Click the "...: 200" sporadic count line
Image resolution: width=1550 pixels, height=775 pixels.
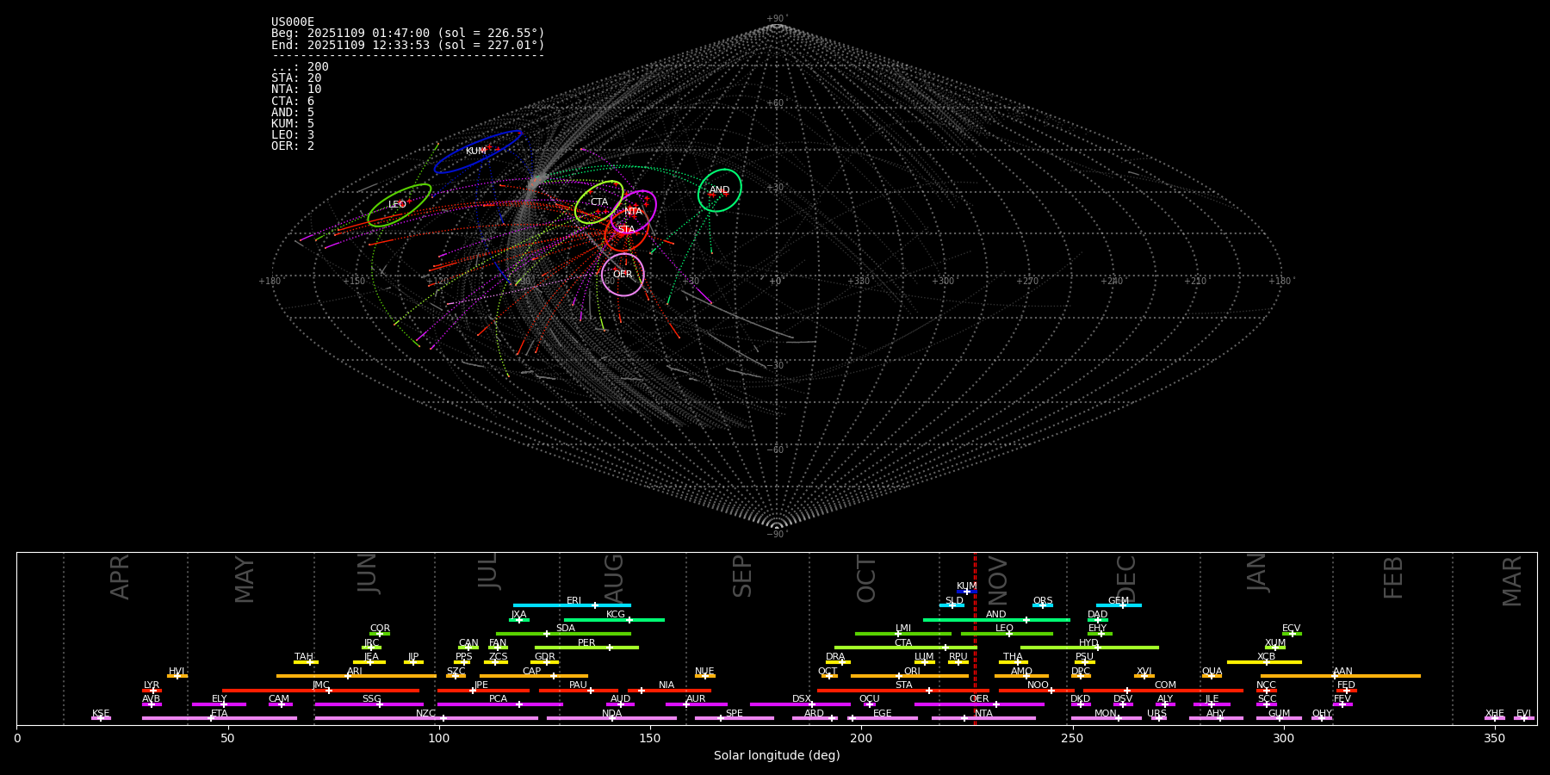pyautogui.click(x=300, y=67)
